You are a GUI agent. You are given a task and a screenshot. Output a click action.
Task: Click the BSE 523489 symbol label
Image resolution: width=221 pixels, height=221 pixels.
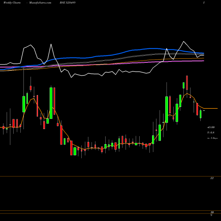68,3
